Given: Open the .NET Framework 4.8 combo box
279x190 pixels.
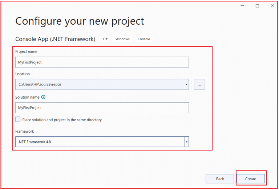Looking at the screenshot, I should (x=102, y=142).
